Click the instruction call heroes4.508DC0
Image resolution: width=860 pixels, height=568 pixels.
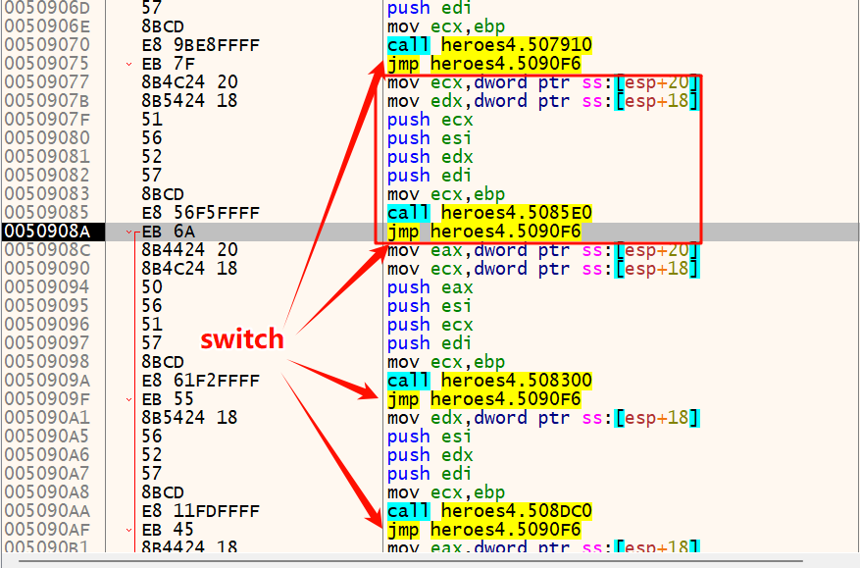(489, 511)
